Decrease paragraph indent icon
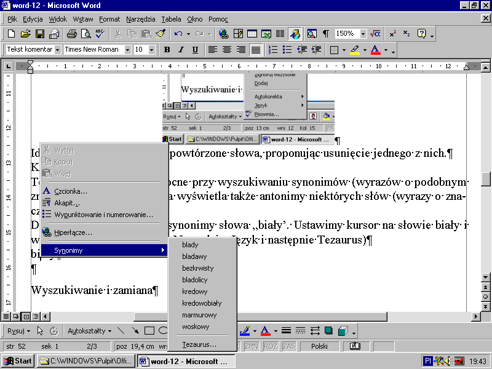Viewport: 492px width, 369px height. [x=302, y=50]
